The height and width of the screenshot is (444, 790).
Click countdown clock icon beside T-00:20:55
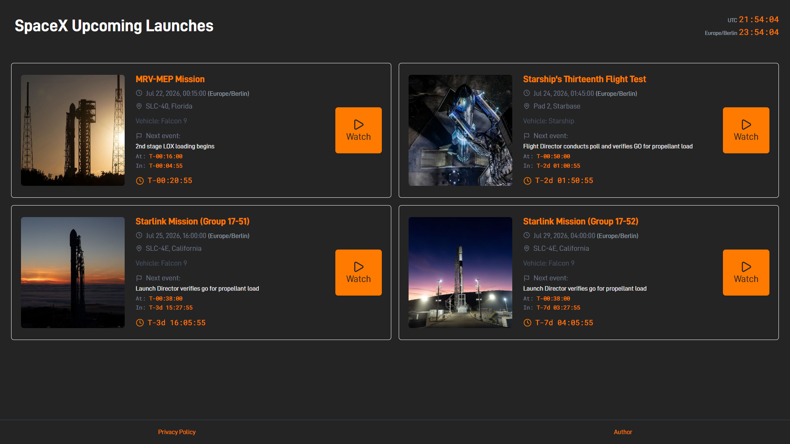[140, 181]
